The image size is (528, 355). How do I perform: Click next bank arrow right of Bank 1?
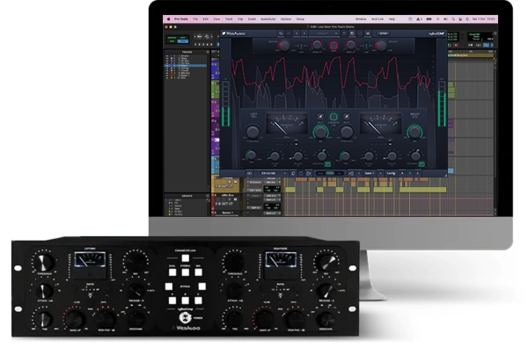point(380,173)
